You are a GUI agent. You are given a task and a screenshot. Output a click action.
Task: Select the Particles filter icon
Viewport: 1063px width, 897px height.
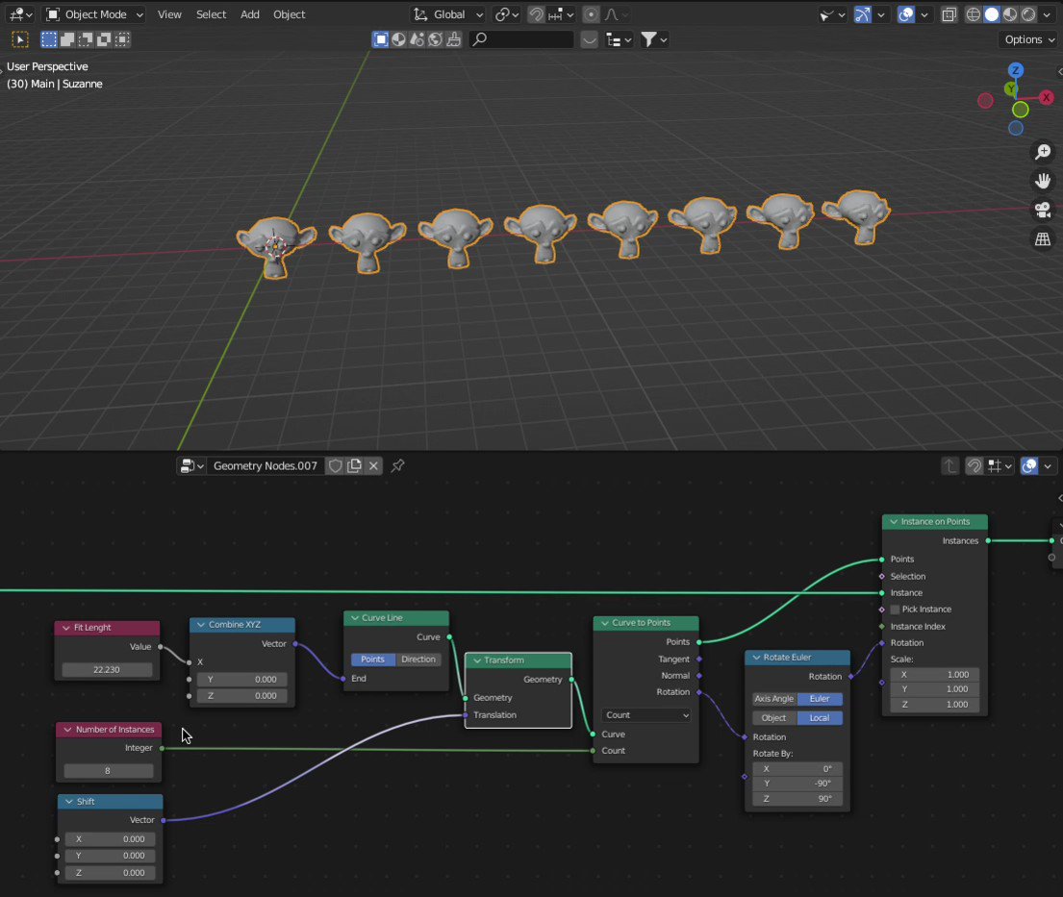click(x=417, y=39)
